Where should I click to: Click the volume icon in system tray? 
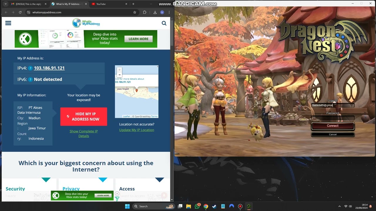click(350, 206)
